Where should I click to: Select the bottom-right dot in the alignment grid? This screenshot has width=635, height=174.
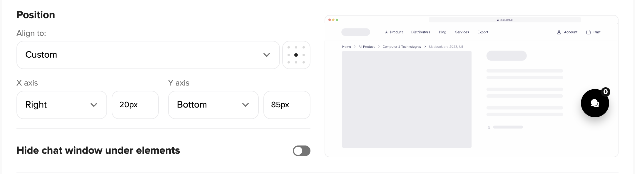(304, 62)
